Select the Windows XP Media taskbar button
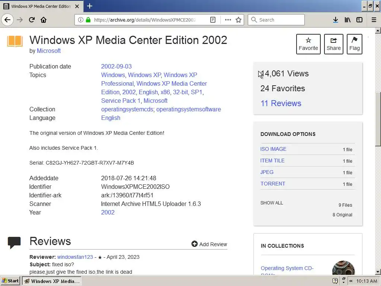 (x=51, y=281)
